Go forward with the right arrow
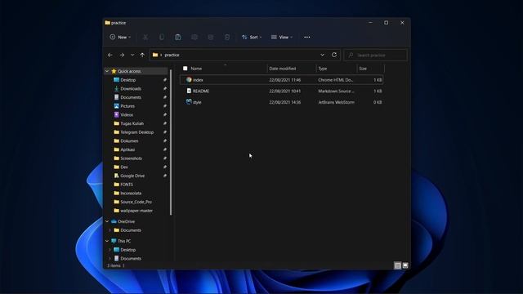Image resolution: width=523 pixels, height=294 pixels. point(122,55)
